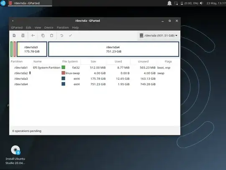Click the battery status indicator in panel
Image resolution: width=226 pixels, height=170 pixels.
point(190,3)
